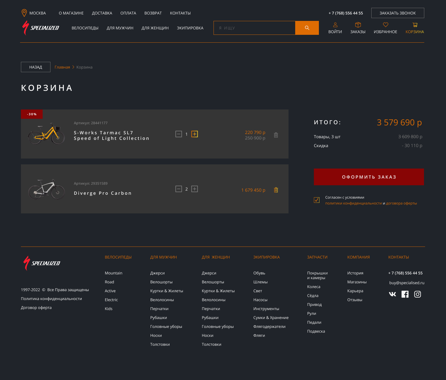
Task: Select ЭКИПИРОВКА in the main navigation
Action: 190,28
